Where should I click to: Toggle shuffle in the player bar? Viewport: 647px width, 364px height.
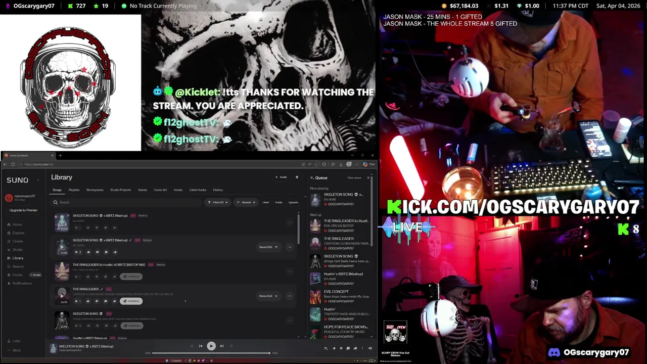tap(191, 346)
